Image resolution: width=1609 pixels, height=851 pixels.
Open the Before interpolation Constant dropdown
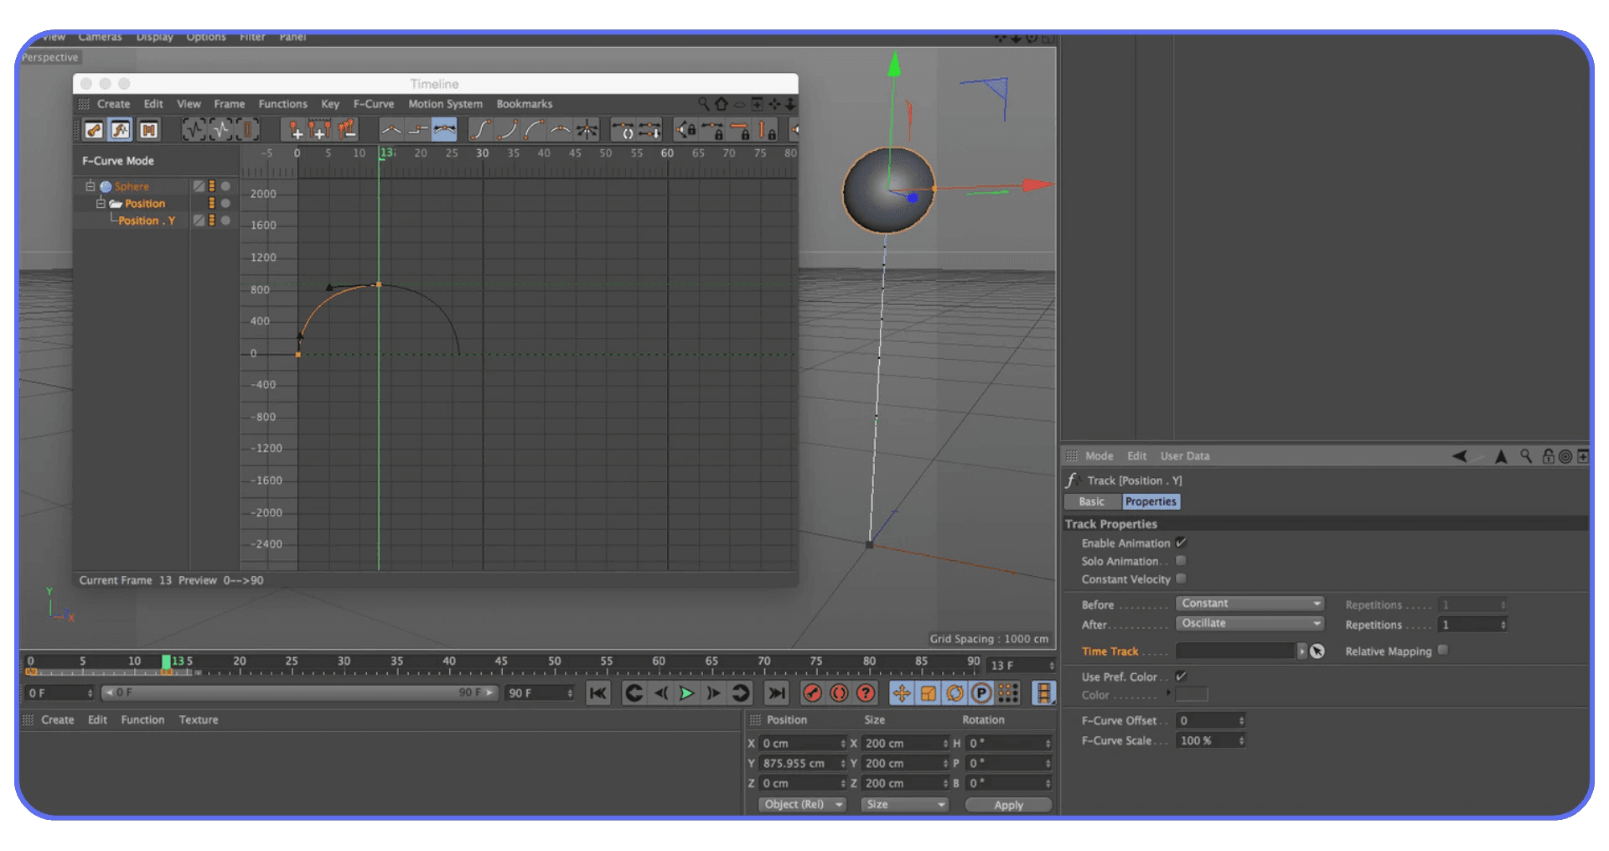[x=1249, y=603]
